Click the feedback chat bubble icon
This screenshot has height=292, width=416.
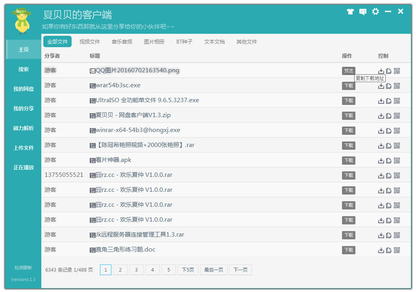(363, 12)
